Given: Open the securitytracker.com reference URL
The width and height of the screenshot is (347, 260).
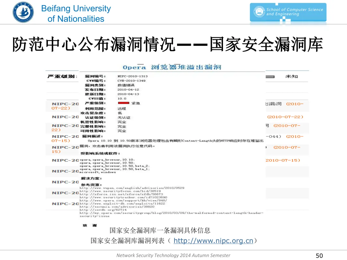Looking at the screenshot, I should click(x=123, y=197).
